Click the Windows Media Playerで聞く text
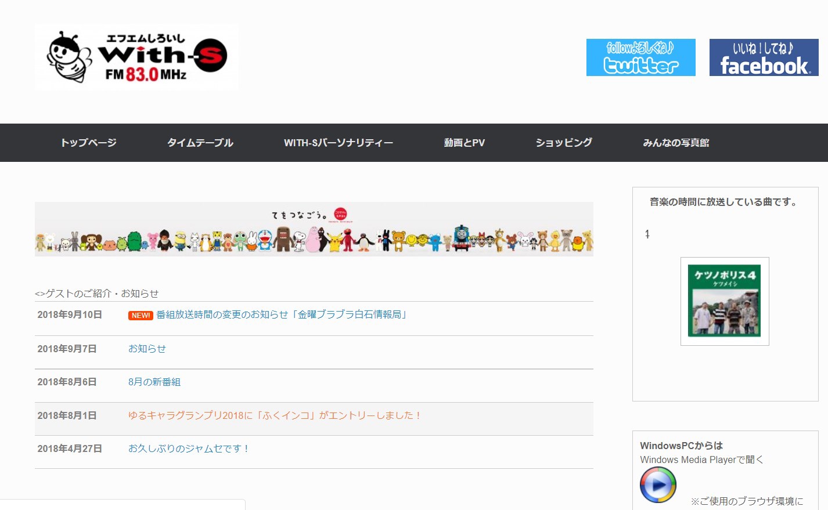828x510 pixels. coord(701,460)
